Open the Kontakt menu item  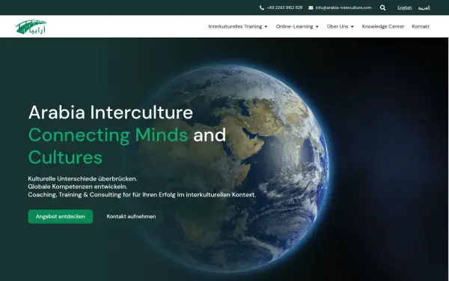click(421, 26)
